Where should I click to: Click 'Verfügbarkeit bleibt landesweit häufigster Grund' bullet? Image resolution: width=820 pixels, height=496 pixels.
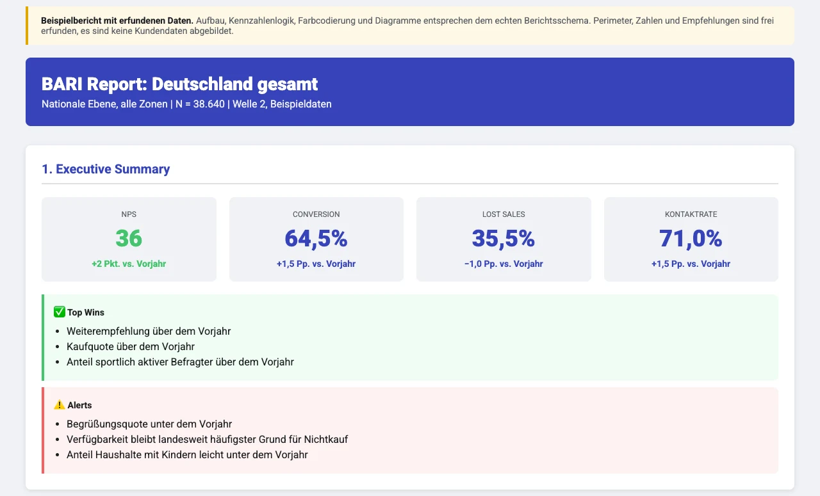(x=208, y=439)
